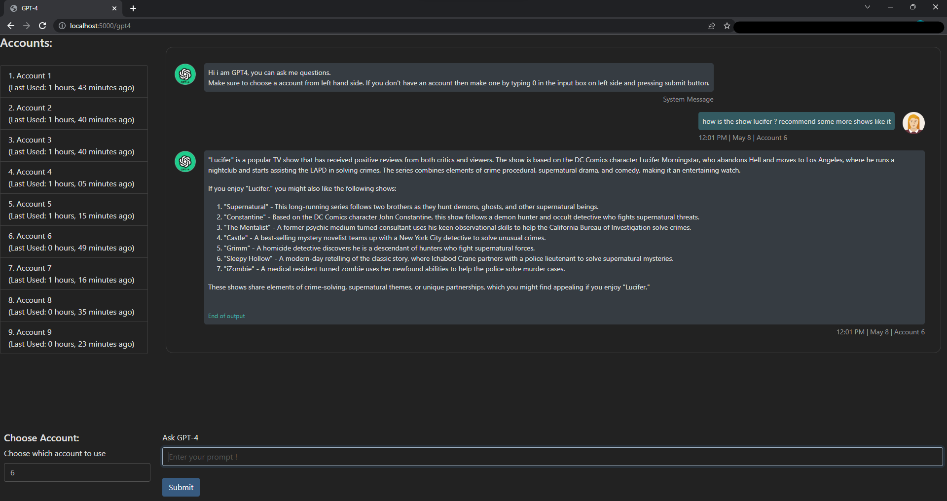Select Account 6 in the list
947x501 pixels.
point(74,242)
